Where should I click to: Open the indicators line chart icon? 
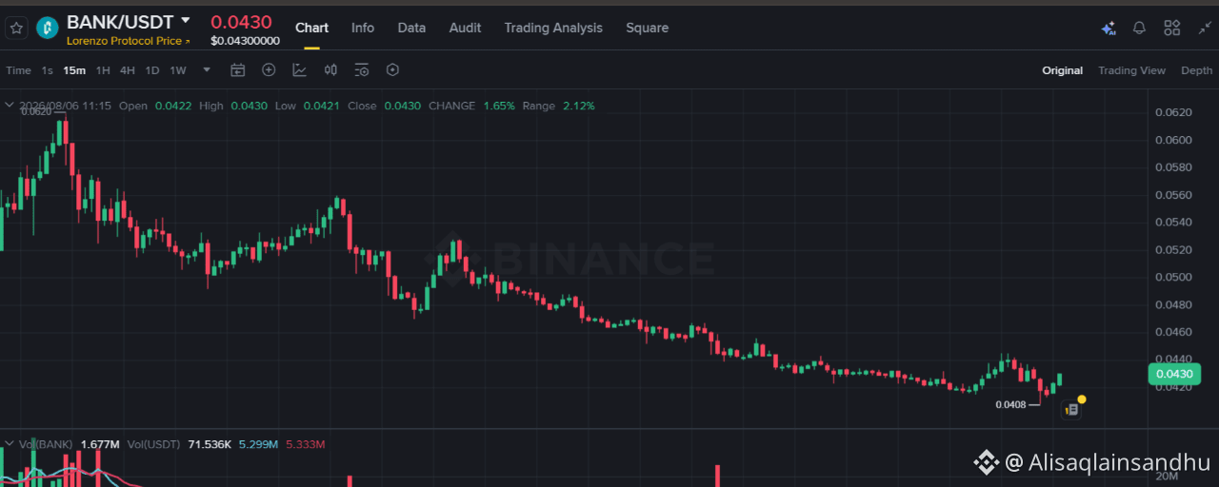point(299,69)
